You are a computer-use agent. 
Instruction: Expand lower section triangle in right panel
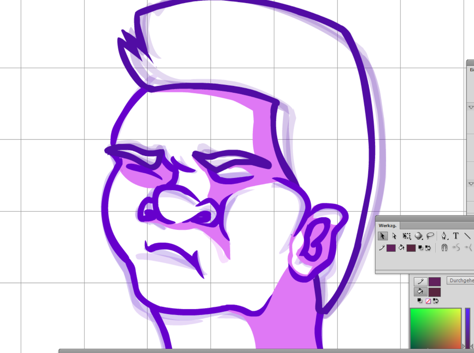(x=471, y=184)
